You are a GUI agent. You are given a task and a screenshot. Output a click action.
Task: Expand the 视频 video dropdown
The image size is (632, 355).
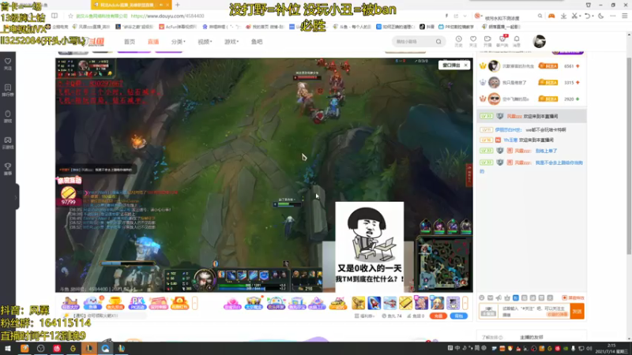click(x=205, y=42)
